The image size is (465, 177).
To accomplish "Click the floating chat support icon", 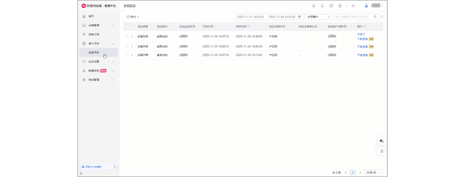I will point(382,141).
